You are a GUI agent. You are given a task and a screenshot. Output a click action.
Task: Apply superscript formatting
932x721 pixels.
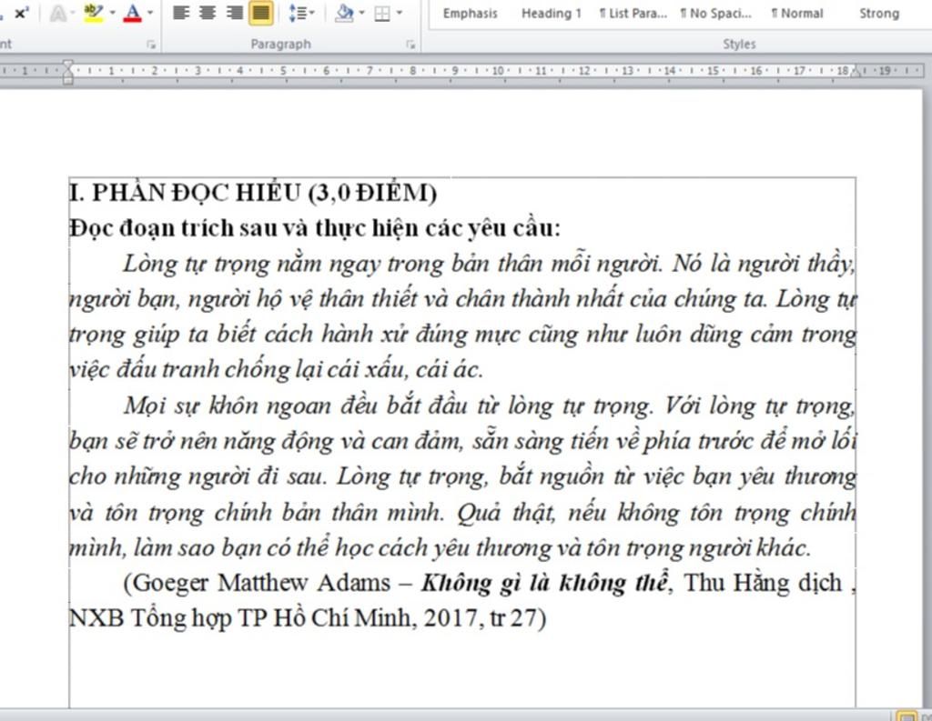22,13
